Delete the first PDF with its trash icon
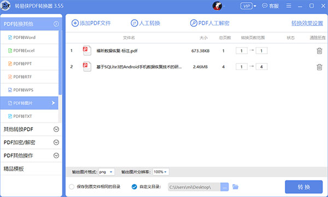 point(319,51)
